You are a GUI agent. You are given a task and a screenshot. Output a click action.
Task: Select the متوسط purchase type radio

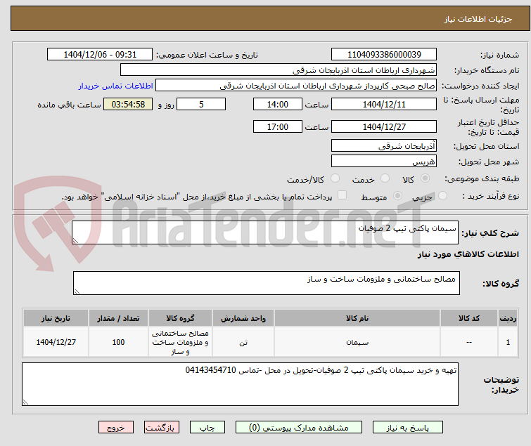(397, 196)
